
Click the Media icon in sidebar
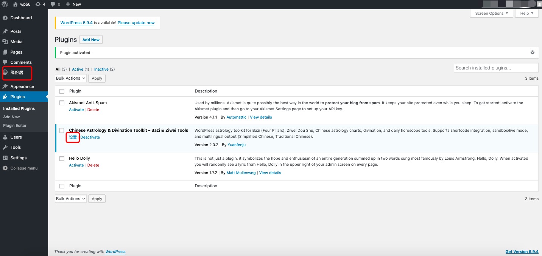5,42
